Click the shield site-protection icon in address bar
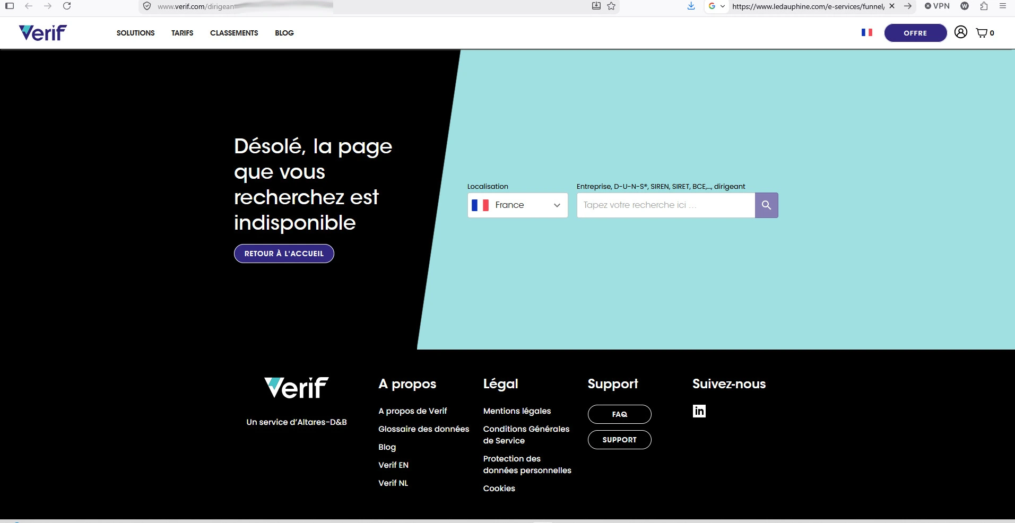The height and width of the screenshot is (523, 1015). (x=147, y=6)
